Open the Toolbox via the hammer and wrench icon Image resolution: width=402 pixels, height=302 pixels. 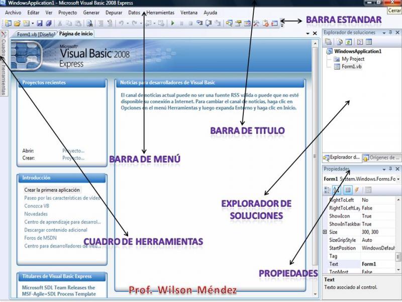[x=256, y=23]
